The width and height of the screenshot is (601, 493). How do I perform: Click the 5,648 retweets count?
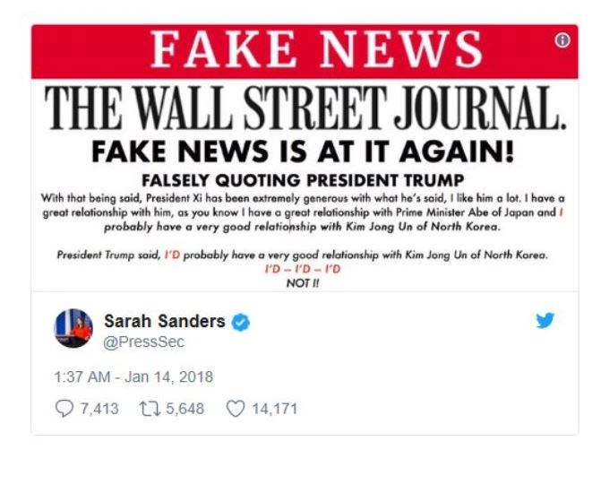coord(184,409)
